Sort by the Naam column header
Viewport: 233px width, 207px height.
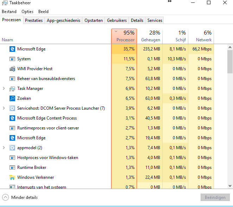[x=7, y=40]
